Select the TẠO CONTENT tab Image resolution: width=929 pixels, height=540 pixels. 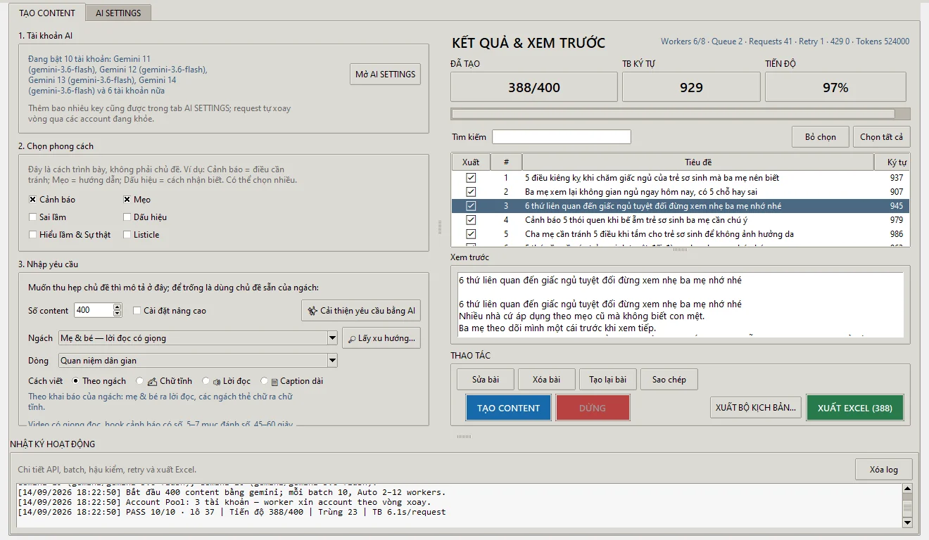click(47, 13)
